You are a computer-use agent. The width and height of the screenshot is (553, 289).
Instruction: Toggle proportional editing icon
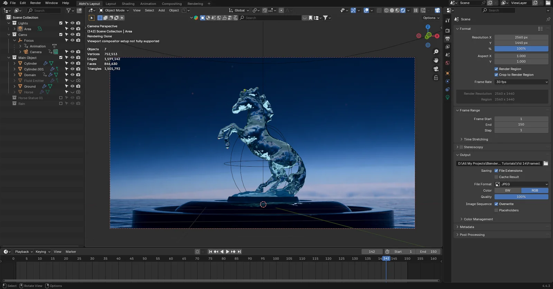[281, 10]
